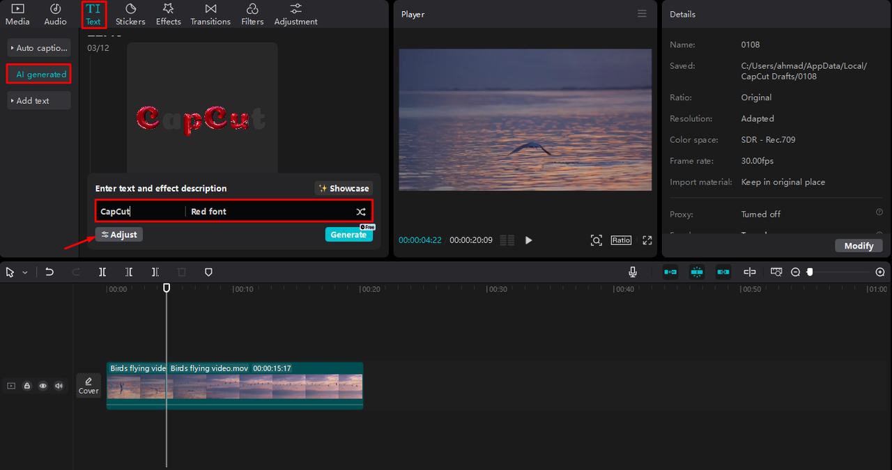Viewport: 892px width, 470px height.
Task: Open the cursor tool dropdown arrow
Action: pyautogui.click(x=25, y=273)
